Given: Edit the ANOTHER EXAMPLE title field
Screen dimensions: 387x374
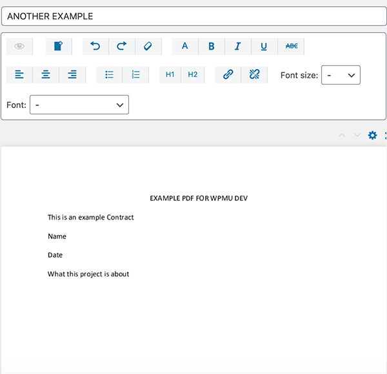Looking at the screenshot, I should pyautogui.click(x=193, y=16).
